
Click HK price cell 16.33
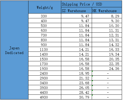coord(107,49)
